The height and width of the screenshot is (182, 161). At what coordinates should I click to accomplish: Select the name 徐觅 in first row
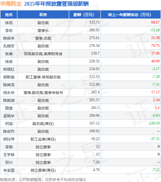(9, 23)
